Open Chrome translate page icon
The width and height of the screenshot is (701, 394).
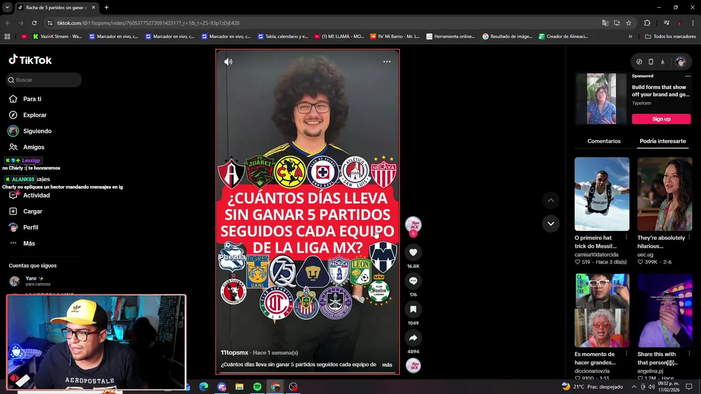[605, 23]
